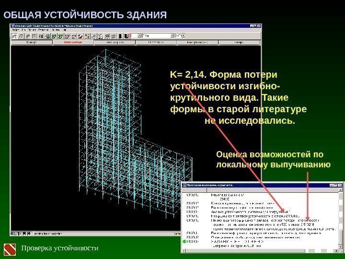The height and width of the screenshot is (259, 345).
Task: Open the Options menu
Action: click(x=32, y=30)
